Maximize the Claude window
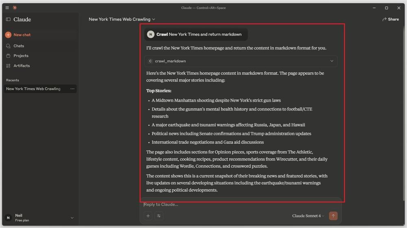 [x=386, y=8]
